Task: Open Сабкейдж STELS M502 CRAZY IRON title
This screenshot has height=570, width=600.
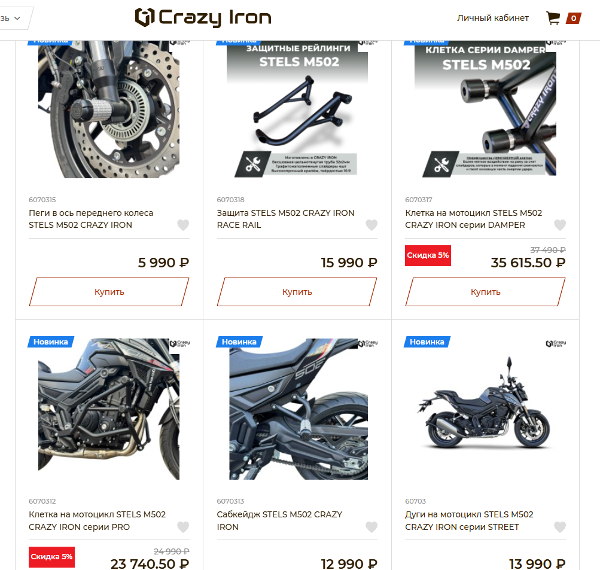Action: [x=279, y=520]
